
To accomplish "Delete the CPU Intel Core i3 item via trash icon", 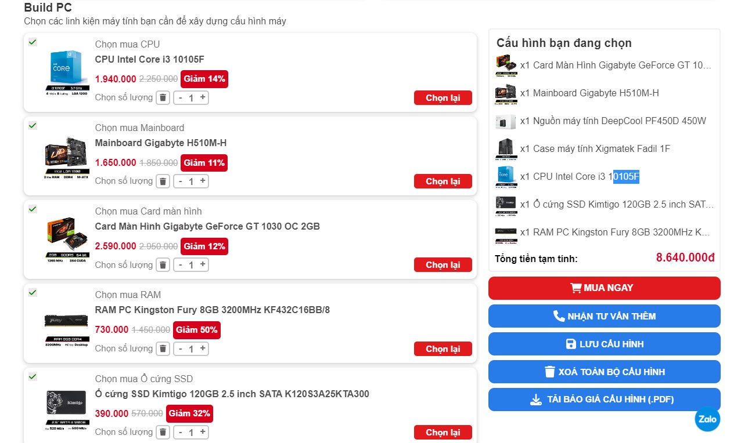I will pyautogui.click(x=163, y=97).
